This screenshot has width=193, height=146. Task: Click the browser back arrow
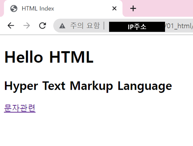[11, 26]
